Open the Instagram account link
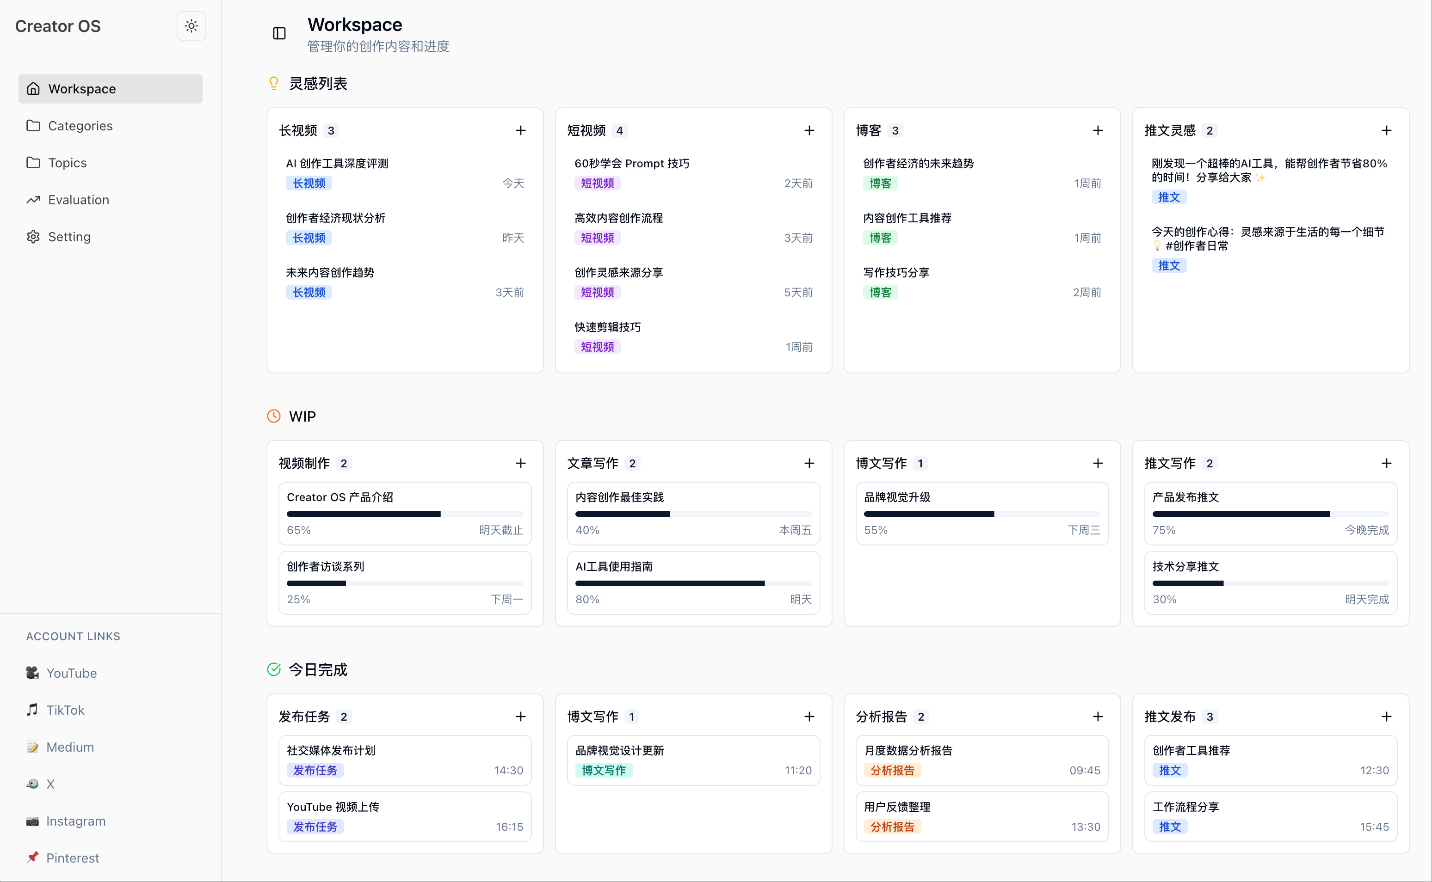This screenshot has width=1432, height=882. 110,821
